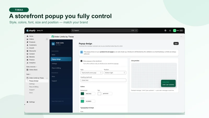Click the Save button
Viewport: 209px width, 118px height.
(176, 44)
